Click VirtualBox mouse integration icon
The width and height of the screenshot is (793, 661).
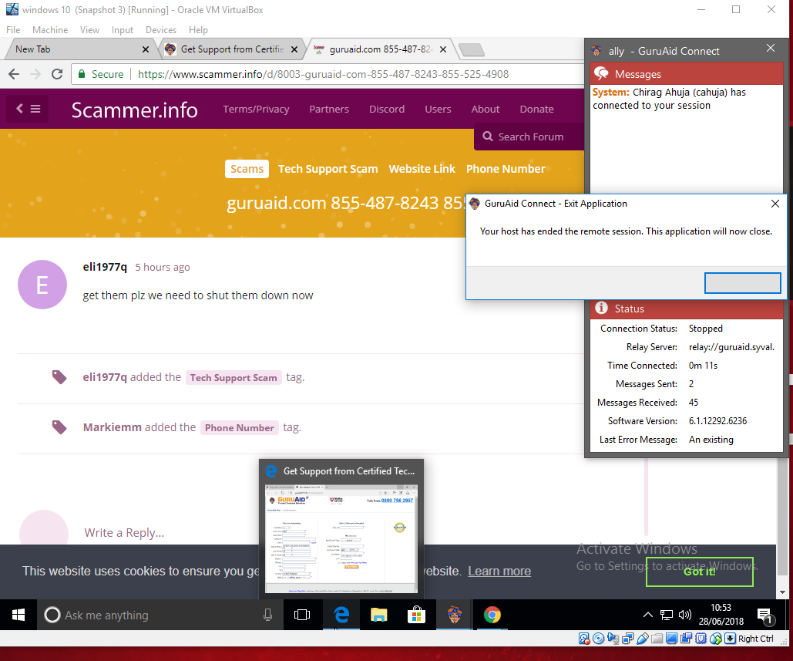coord(716,639)
